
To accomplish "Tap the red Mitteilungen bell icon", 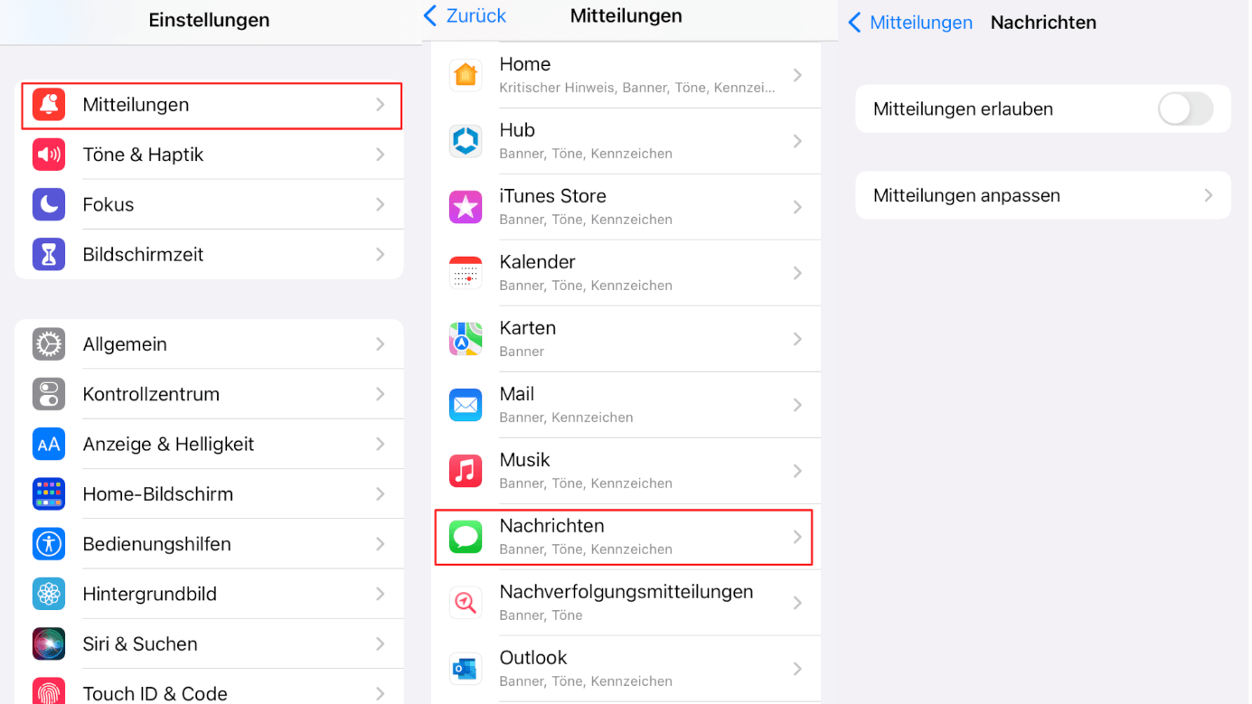I will click(49, 105).
